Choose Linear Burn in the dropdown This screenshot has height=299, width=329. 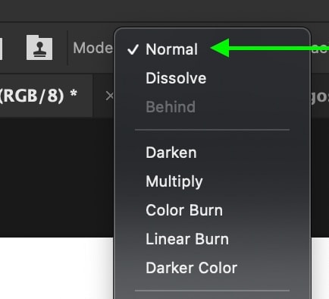point(187,239)
